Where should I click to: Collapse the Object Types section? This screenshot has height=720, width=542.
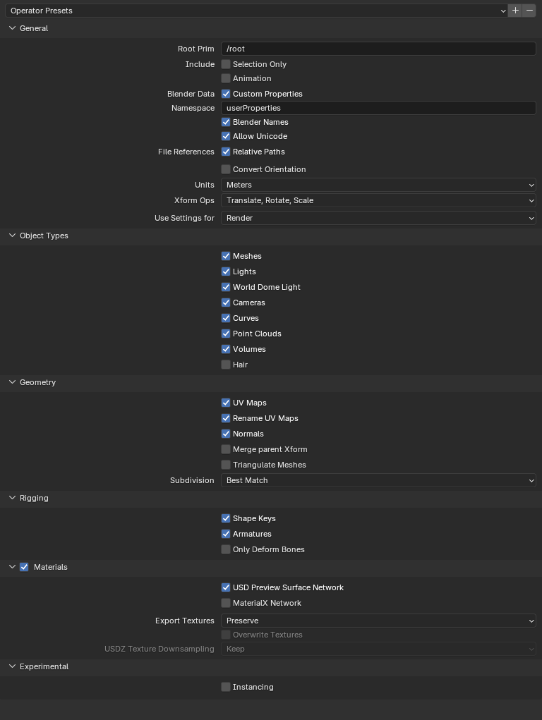point(12,236)
